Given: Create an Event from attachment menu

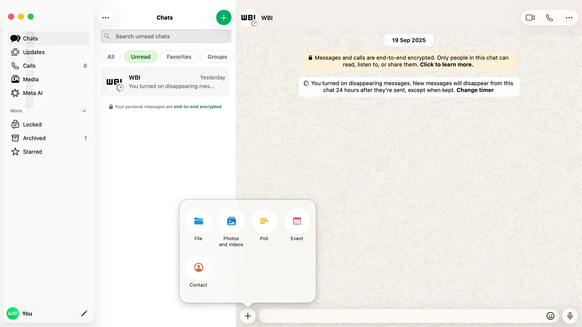Looking at the screenshot, I should pos(297,225).
